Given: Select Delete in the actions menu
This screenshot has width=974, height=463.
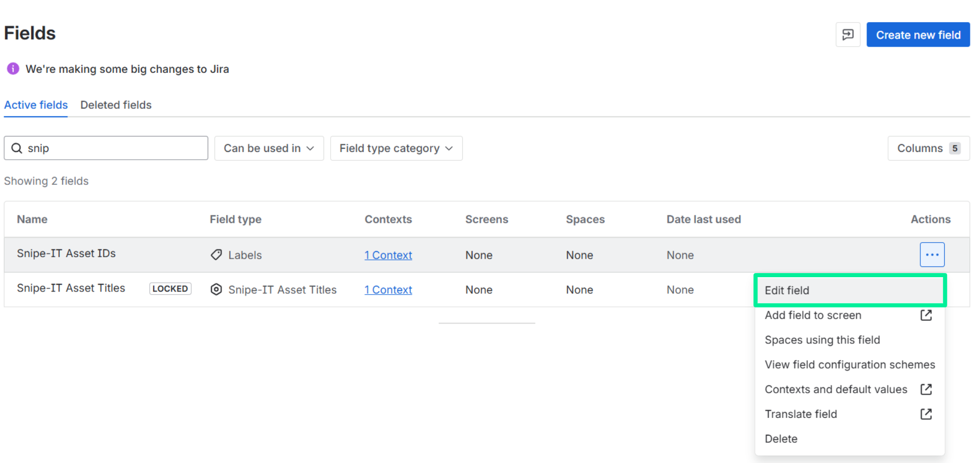Looking at the screenshot, I should click(781, 439).
